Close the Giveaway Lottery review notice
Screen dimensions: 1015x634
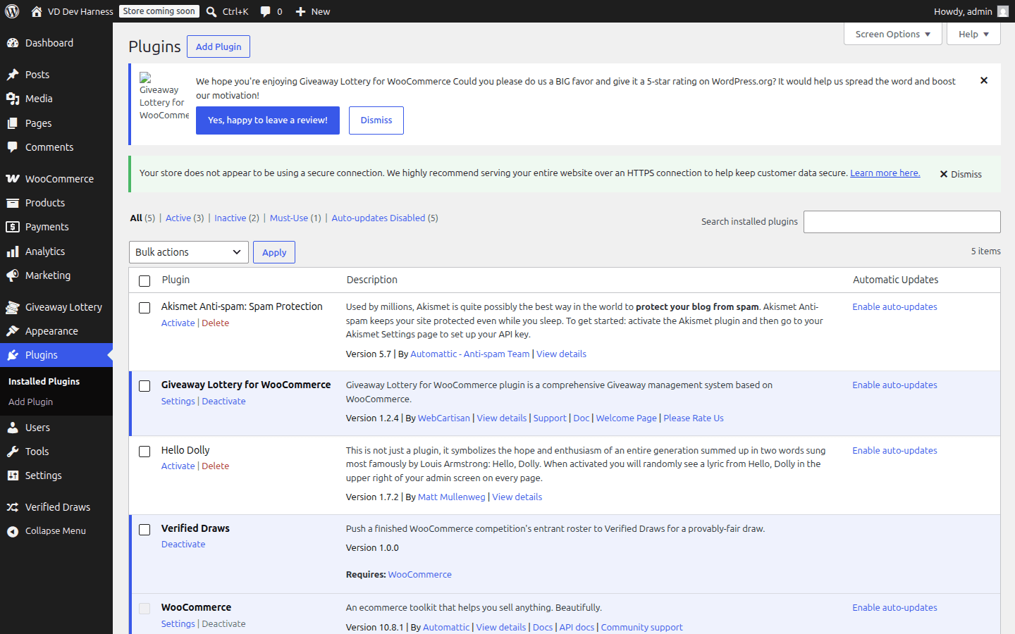[984, 80]
